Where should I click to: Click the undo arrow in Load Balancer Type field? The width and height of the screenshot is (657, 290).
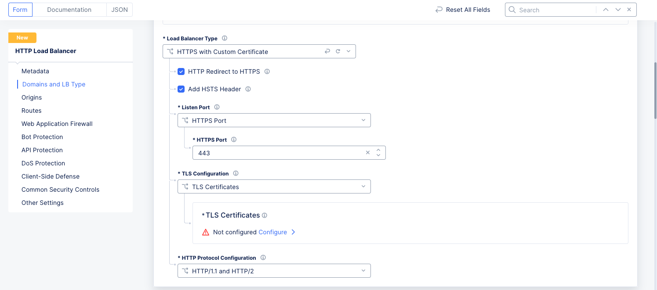(x=327, y=51)
